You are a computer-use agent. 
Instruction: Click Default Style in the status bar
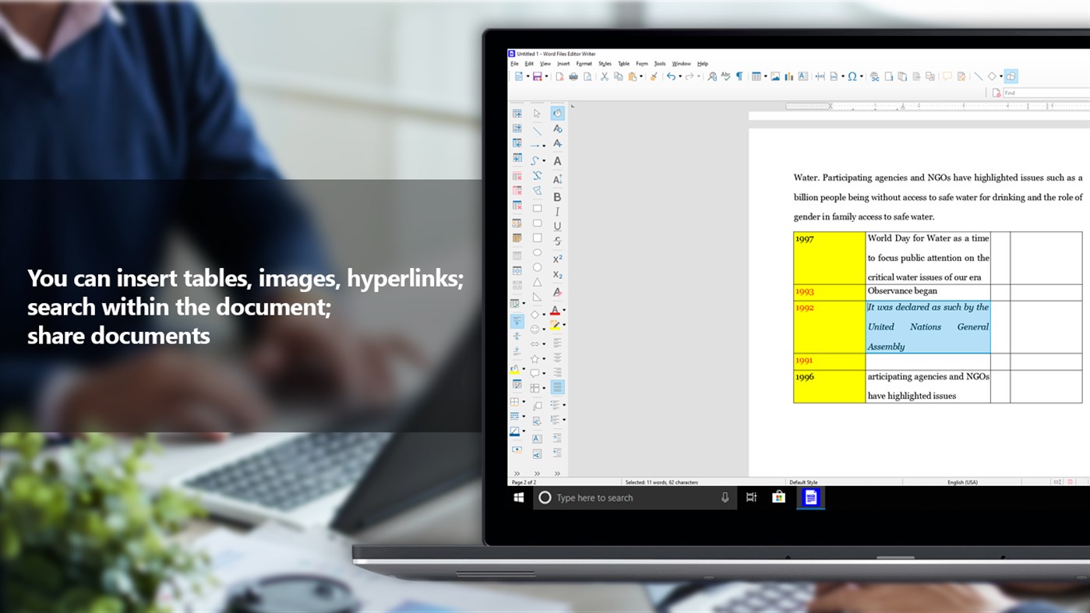[x=803, y=481]
